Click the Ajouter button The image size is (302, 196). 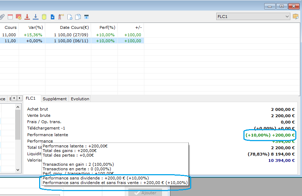[145, 193]
